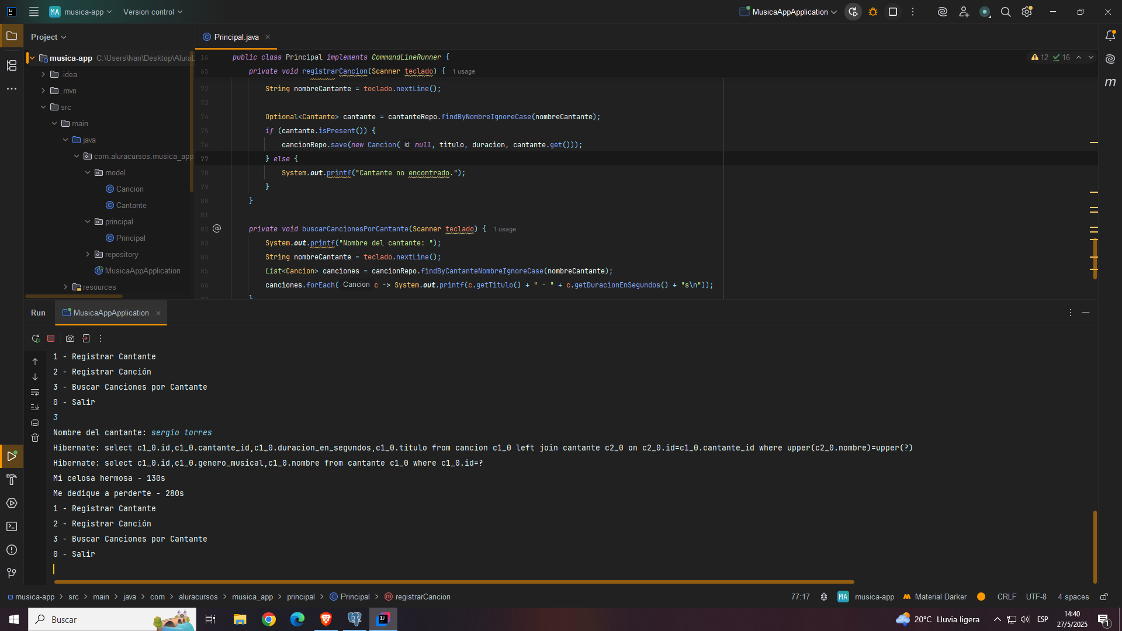Expand the resources folder

tap(65, 287)
